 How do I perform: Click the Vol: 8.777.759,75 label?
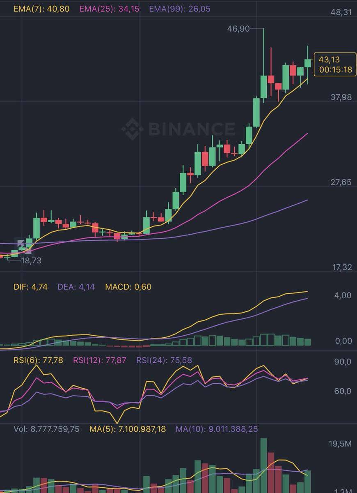(47, 429)
